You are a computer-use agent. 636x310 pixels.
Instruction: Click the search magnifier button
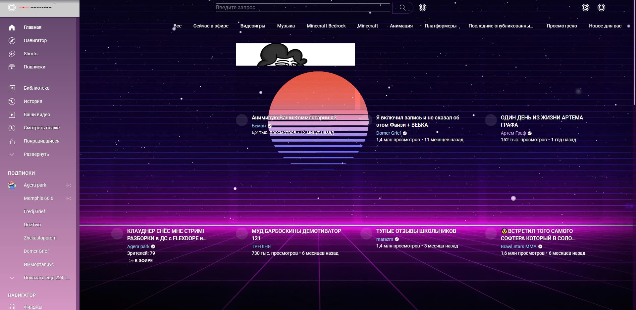pyautogui.click(x=402, y=8)
